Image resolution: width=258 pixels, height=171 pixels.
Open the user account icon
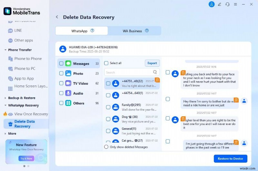point(212,4)
